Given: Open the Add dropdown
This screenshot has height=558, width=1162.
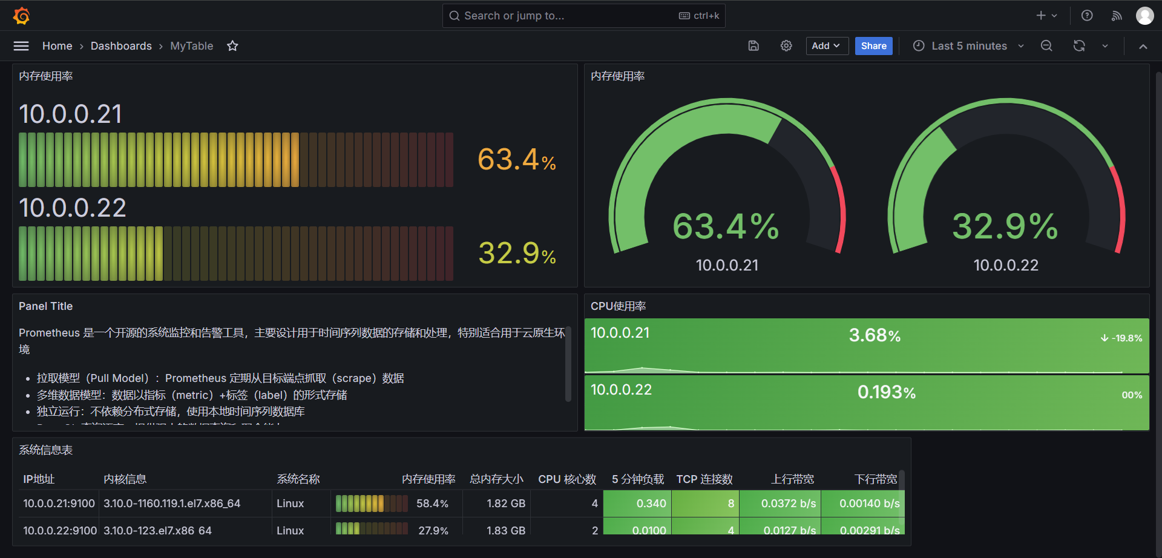Looking at the screenshot, I should (x=826, y=46).
